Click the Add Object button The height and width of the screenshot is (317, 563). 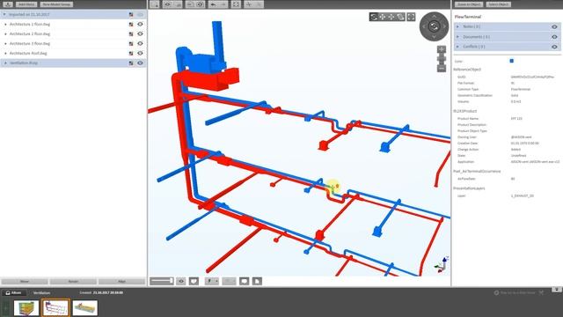click(26, 4)
